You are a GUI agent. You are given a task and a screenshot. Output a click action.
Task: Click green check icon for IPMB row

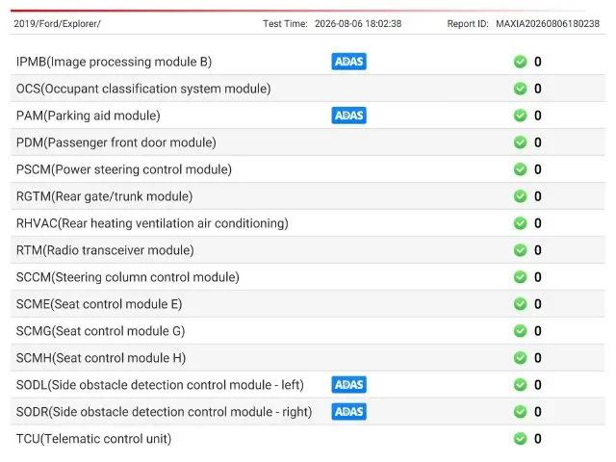(x=520, y=62)
